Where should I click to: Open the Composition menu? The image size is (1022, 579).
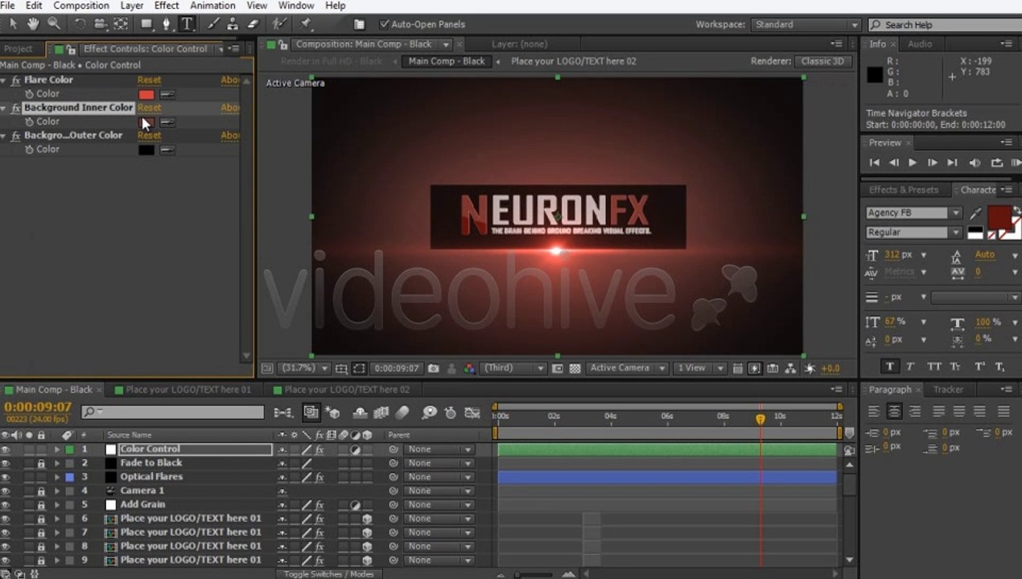coord(81,6)
